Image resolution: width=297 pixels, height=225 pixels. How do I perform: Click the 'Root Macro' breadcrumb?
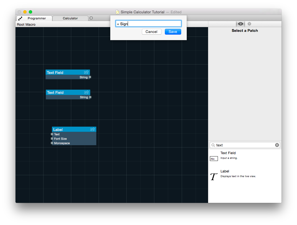(26, 24)
